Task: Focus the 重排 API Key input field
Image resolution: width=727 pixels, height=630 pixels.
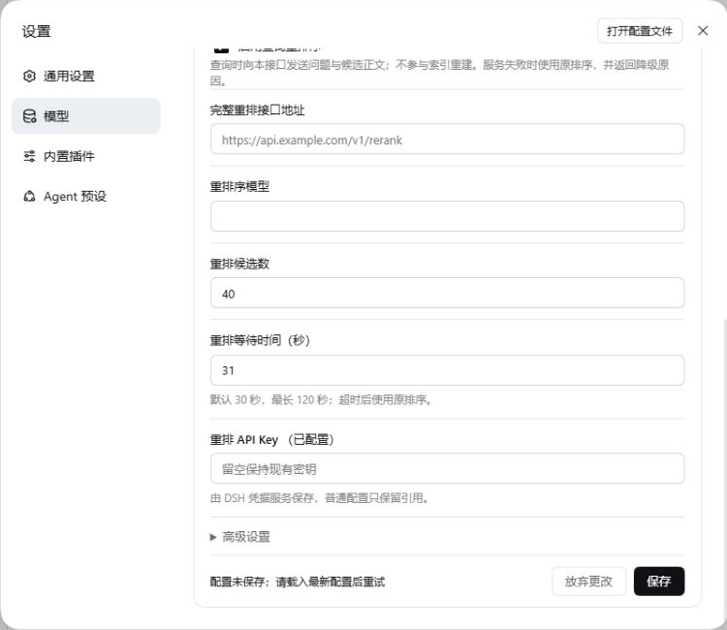Action: (447, 468)
